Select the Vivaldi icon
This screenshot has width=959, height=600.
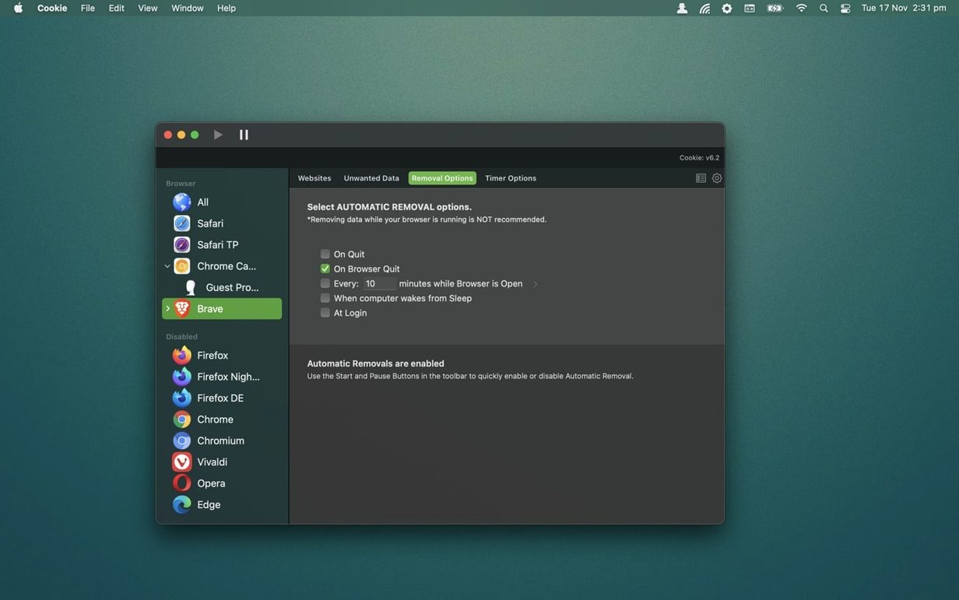pos(182,462)
